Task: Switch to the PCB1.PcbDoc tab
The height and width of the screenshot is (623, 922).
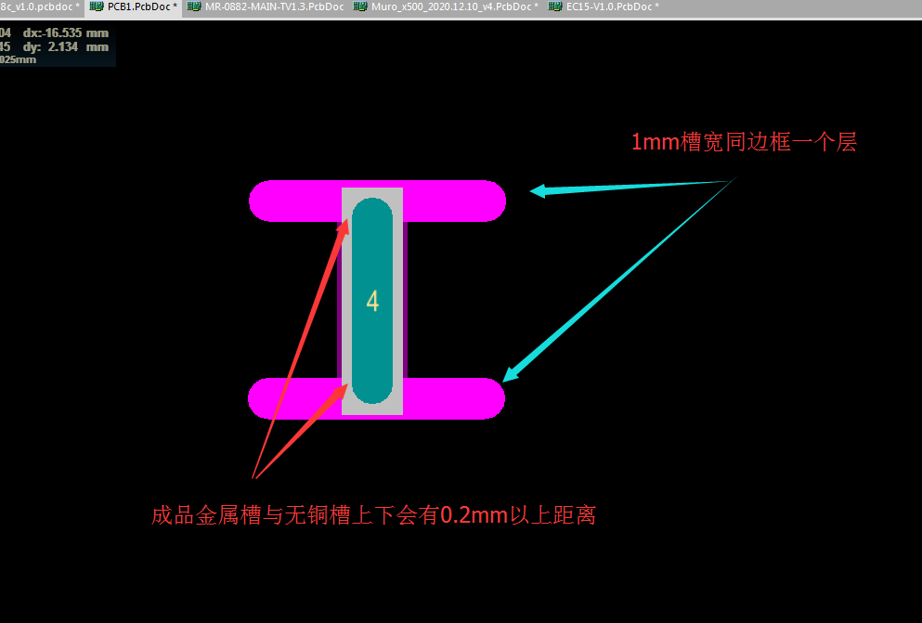Action: pos(134,7)
